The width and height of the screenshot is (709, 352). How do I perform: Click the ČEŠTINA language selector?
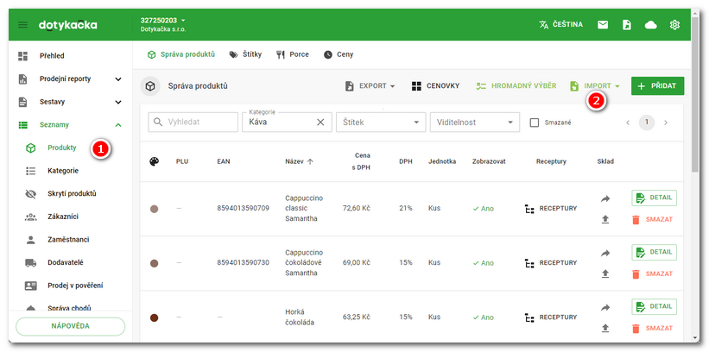click(560, 25)
